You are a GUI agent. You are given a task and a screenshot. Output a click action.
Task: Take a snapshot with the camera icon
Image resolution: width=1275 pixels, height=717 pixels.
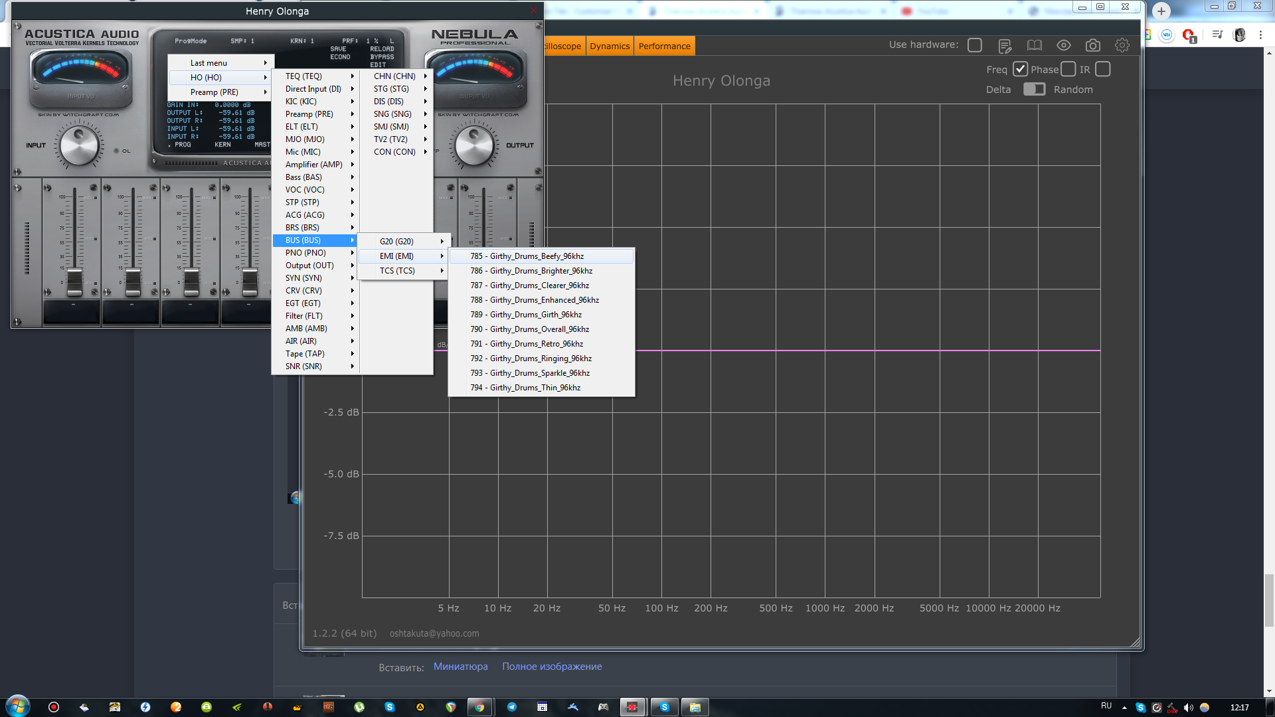point(1092,45)
